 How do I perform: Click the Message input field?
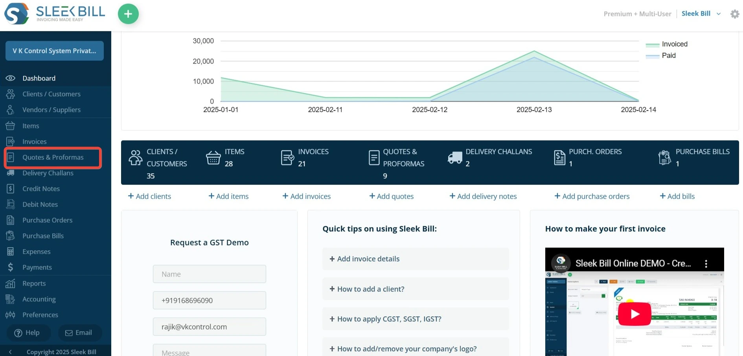tap(210, 350)
